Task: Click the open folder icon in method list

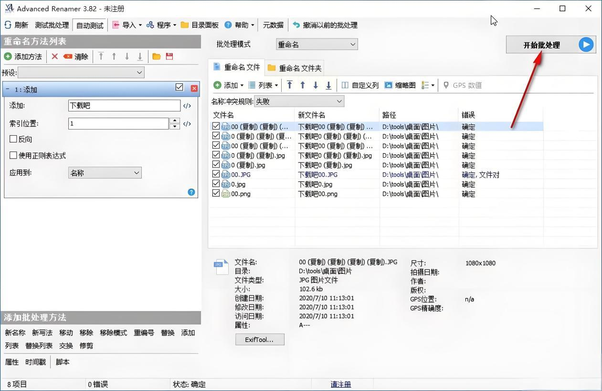Action: (156, 57)
